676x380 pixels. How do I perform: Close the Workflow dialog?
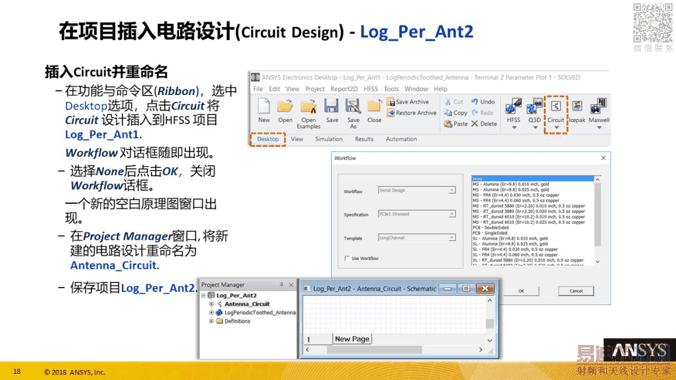pos(603,158)
